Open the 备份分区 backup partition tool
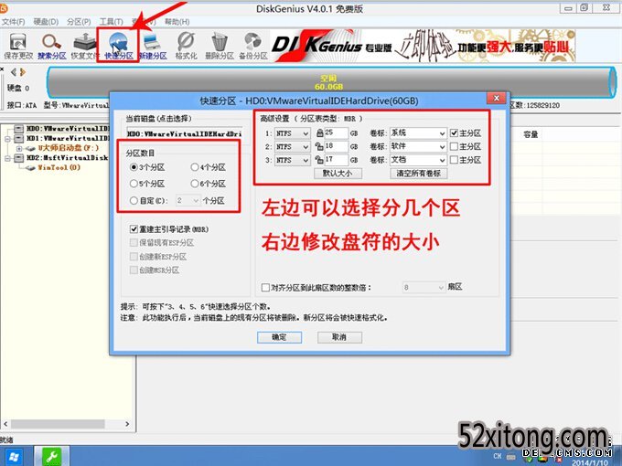The height and width of the screenshot is (466, 622). pyautogui.click(x=253, y=47)
